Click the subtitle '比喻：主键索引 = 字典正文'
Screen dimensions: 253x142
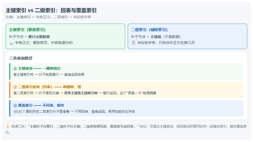[x=28, y=17]
